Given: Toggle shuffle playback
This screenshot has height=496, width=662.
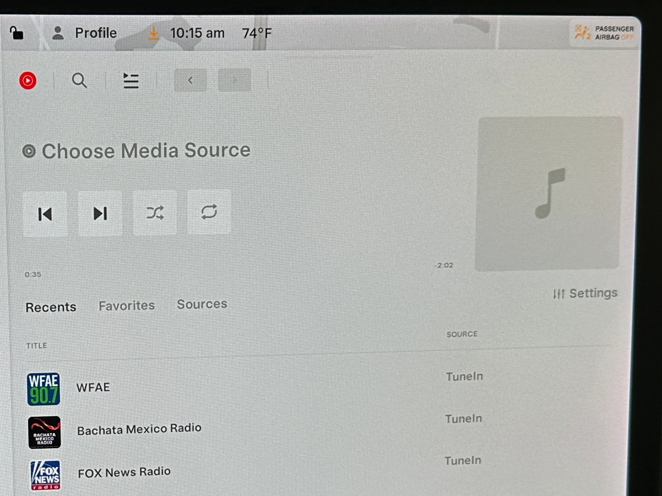Looking at the screenshot, I should click(155, 213).
